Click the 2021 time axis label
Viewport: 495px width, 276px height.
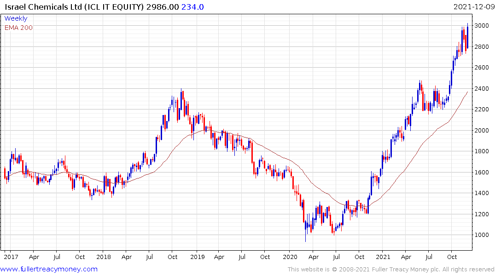[383, 257]
